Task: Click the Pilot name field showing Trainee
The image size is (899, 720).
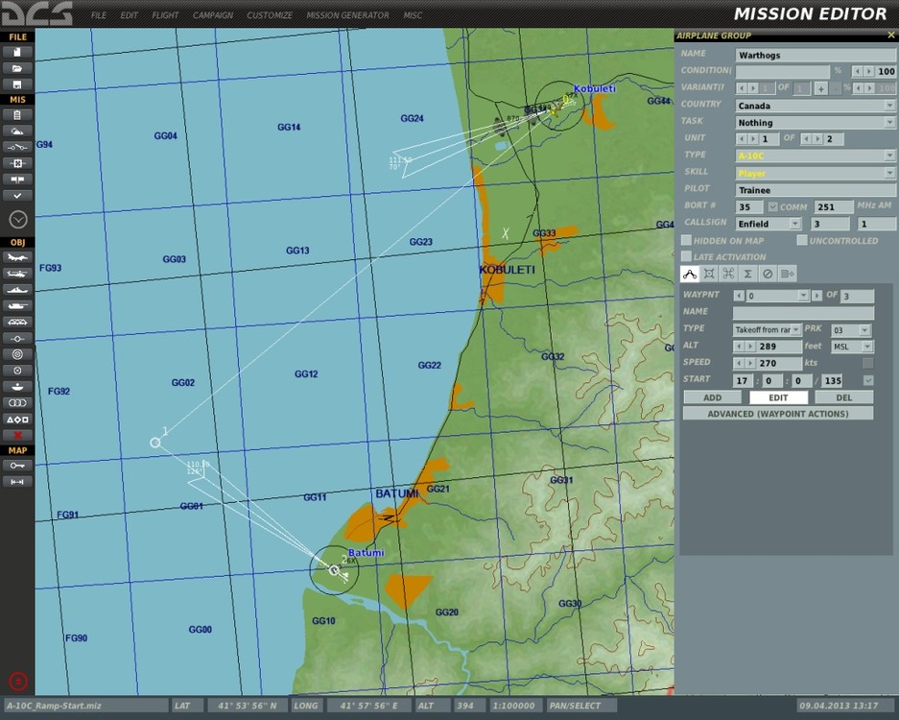Action: [816, 190]
